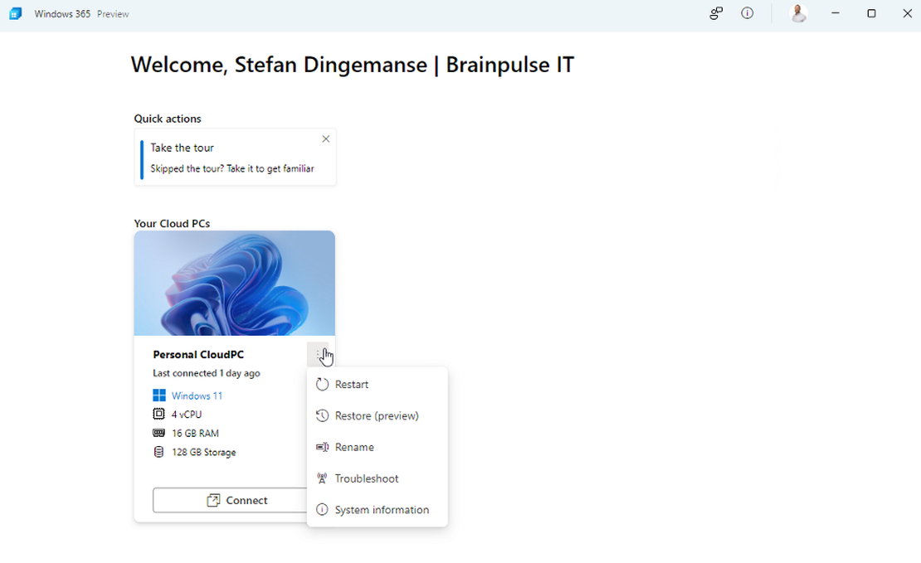Maximize the Windows 365 window
This screenshot has width=921, height=563.
tap(871, 13)
